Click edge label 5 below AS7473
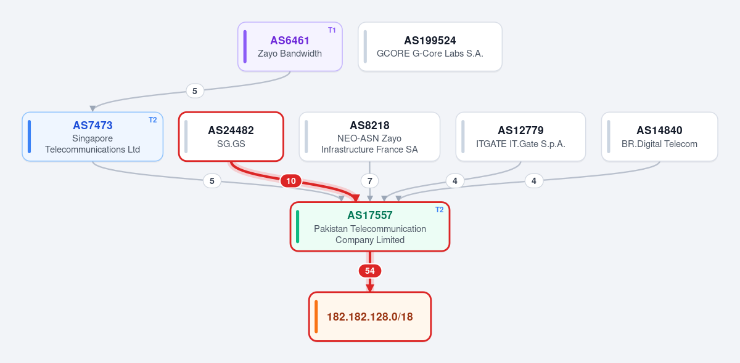The width and height of the screenshot is (740, 363). click(212, 181)
